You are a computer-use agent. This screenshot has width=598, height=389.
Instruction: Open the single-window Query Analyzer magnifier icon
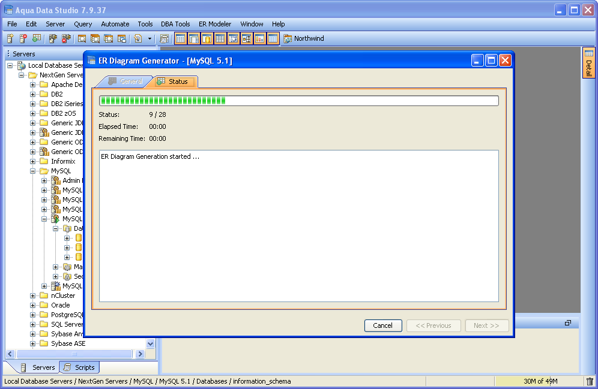pos(82,38)
